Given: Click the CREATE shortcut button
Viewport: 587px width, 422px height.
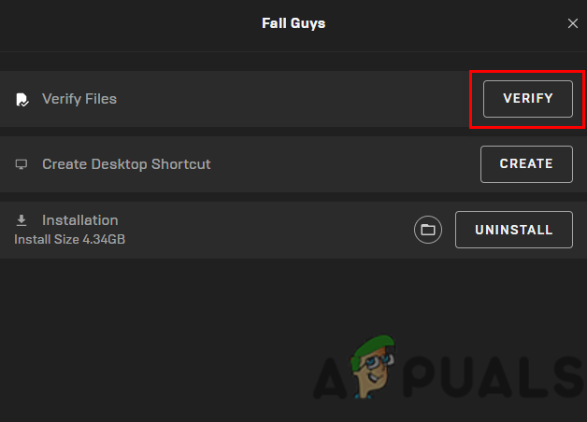Looking at the screenshot, I should [x=526, y=164].
